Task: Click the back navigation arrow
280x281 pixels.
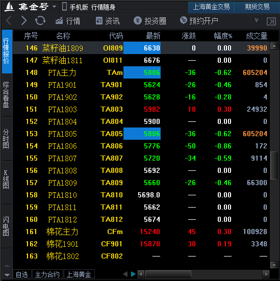Action: (x=9, y=20)
